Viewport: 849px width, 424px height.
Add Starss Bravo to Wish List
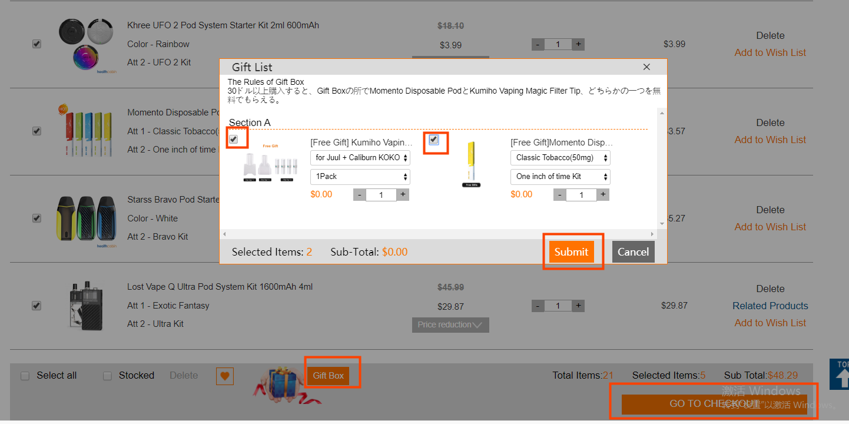(770, 227)
